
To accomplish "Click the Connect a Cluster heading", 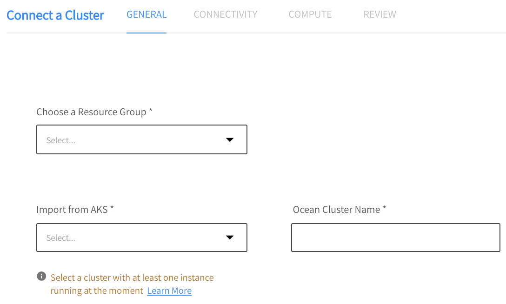I will click(55, 15).
